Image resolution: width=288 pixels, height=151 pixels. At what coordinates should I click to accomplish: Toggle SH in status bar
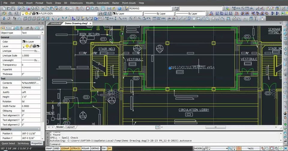[109, 148]
